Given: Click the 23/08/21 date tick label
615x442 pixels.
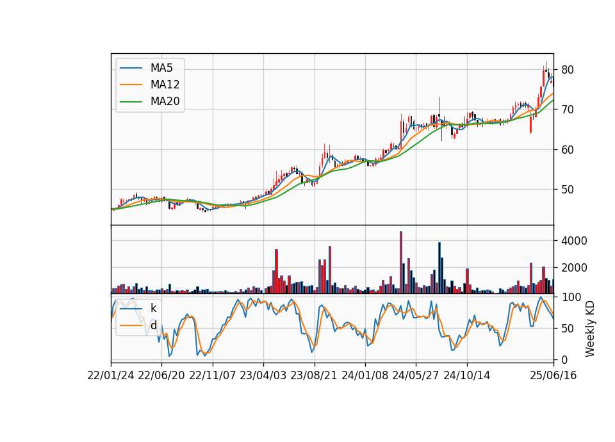Looking at the screenshot, I should click(314, 375).
